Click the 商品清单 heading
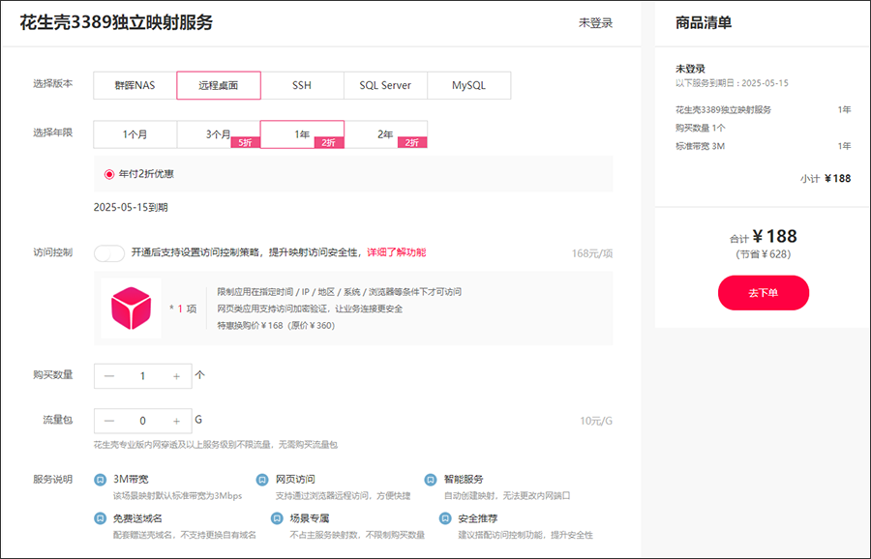Viewport: 871px width, 559px height. click(704, 23)
